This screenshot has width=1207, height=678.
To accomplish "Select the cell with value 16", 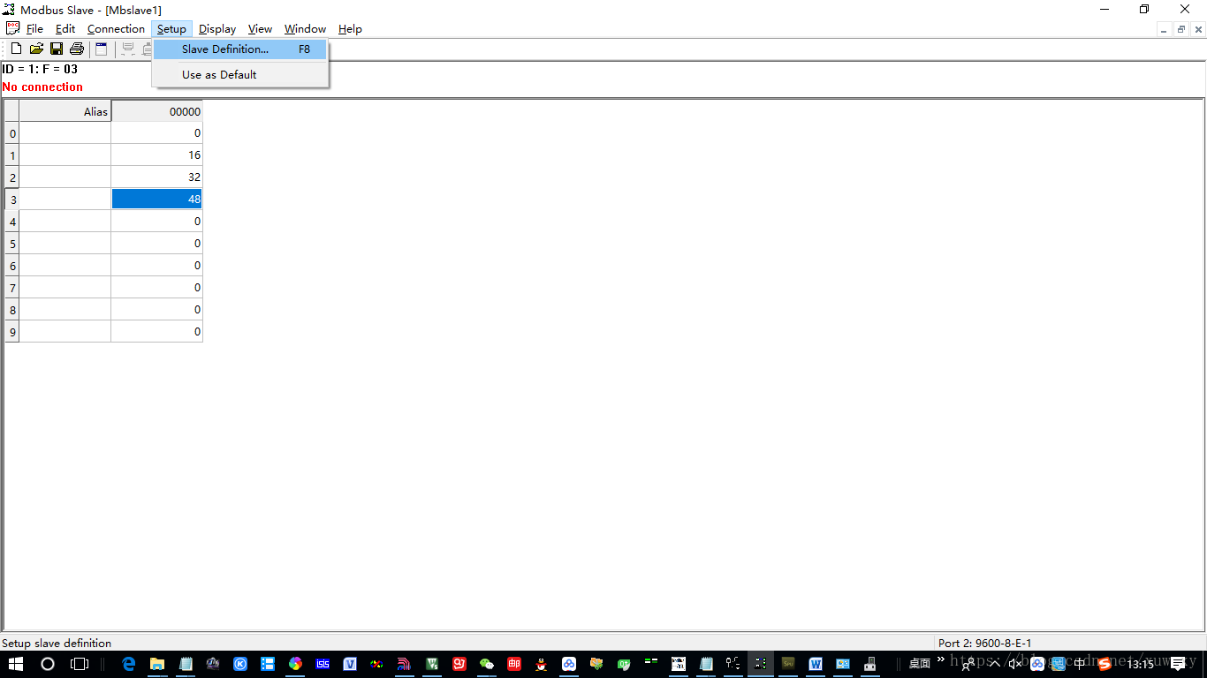I will (x=157, y=155).
